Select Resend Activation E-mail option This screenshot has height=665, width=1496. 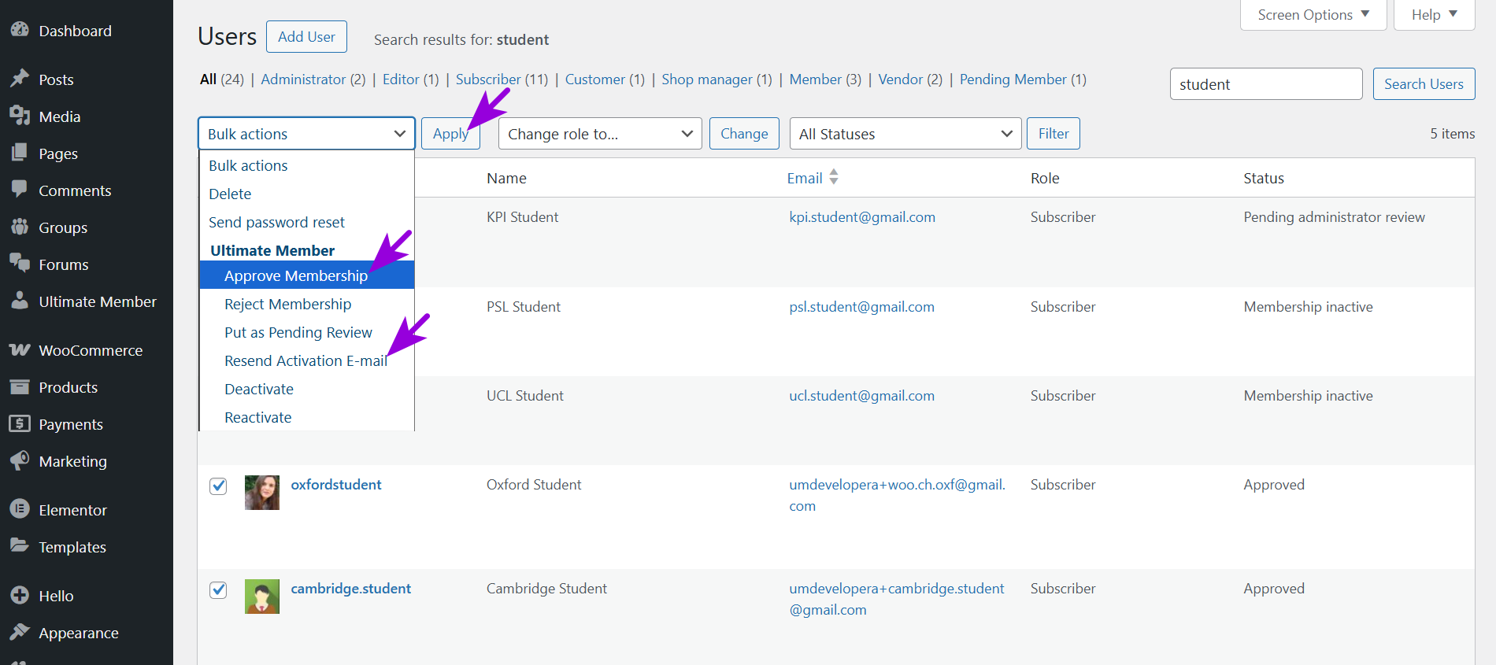tap(306, 361)
